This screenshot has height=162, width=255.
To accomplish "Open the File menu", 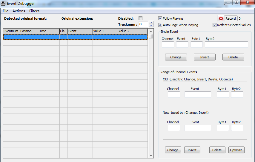I will tap(5, 11).
